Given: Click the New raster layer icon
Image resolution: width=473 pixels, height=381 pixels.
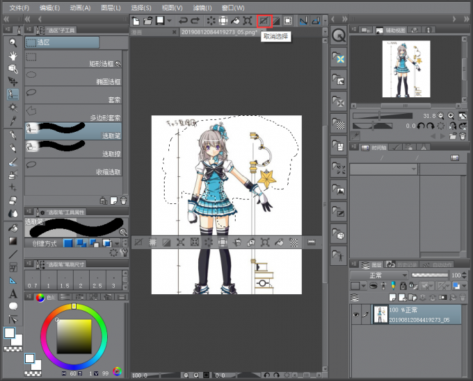Looking at the screenshot, I should pyautogui.click(x=392, y=298).
